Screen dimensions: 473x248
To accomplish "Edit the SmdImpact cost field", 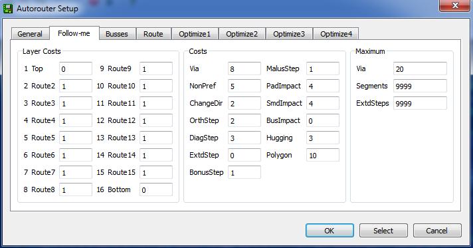I will 323,103.
